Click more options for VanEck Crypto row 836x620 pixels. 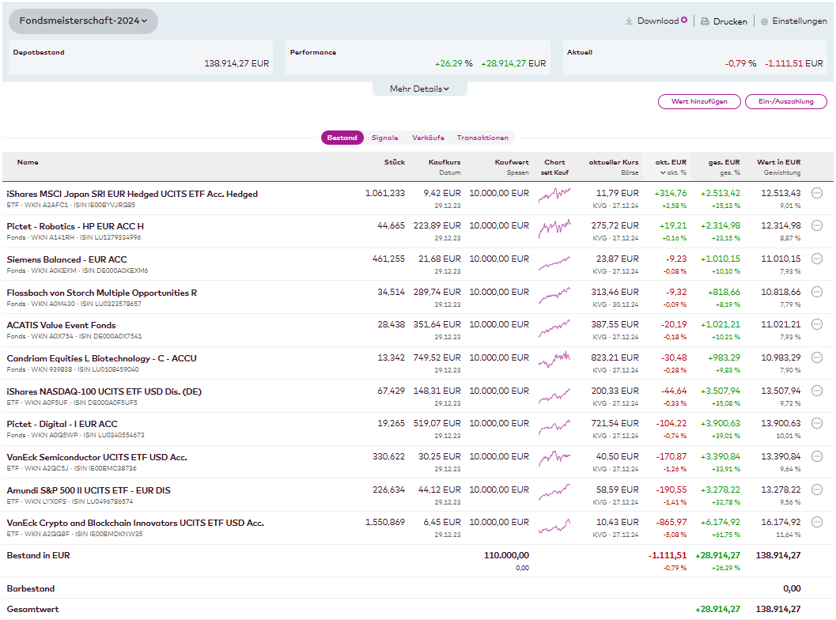[817, 522]
